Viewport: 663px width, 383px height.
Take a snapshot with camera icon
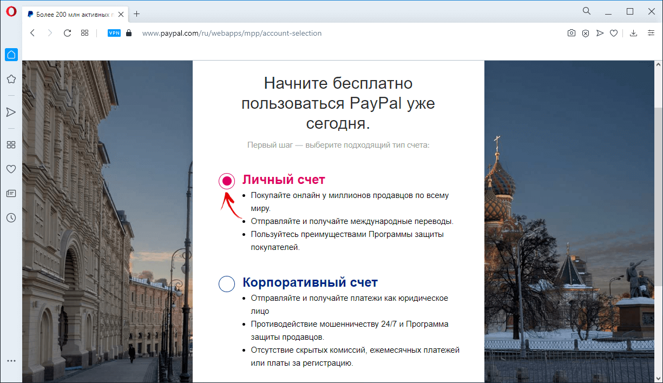coord(571,33)
